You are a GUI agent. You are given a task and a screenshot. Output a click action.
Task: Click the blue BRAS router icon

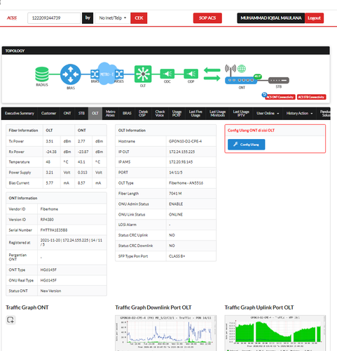click(71, 74)
